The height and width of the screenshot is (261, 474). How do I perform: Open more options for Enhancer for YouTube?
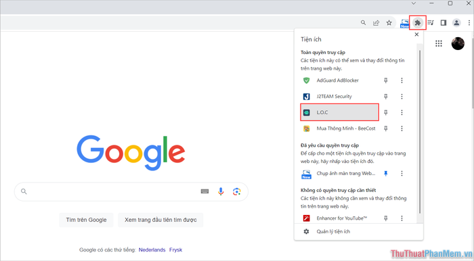coord(402,218)
